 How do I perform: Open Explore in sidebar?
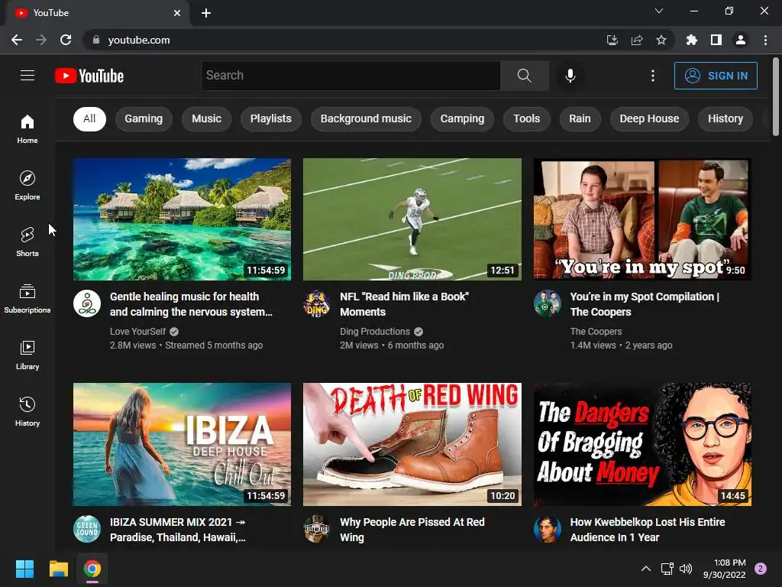tap(27, 185)
